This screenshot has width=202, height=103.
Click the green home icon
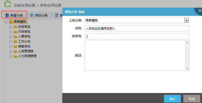[x=8, y=4]
